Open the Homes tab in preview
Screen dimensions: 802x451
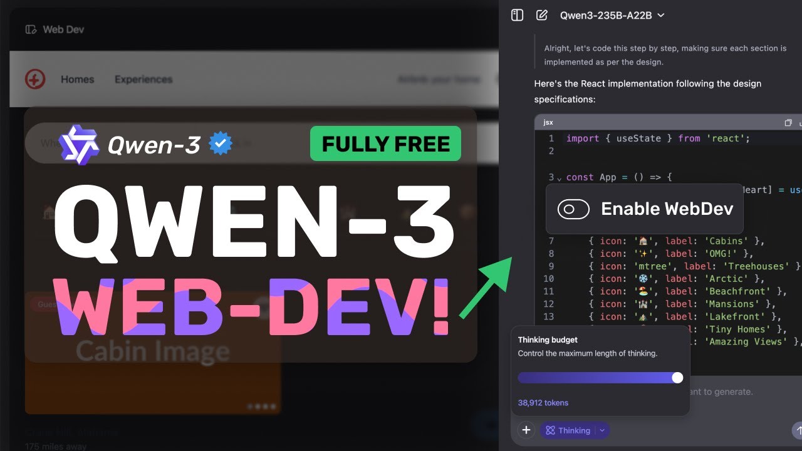[77, 80]
